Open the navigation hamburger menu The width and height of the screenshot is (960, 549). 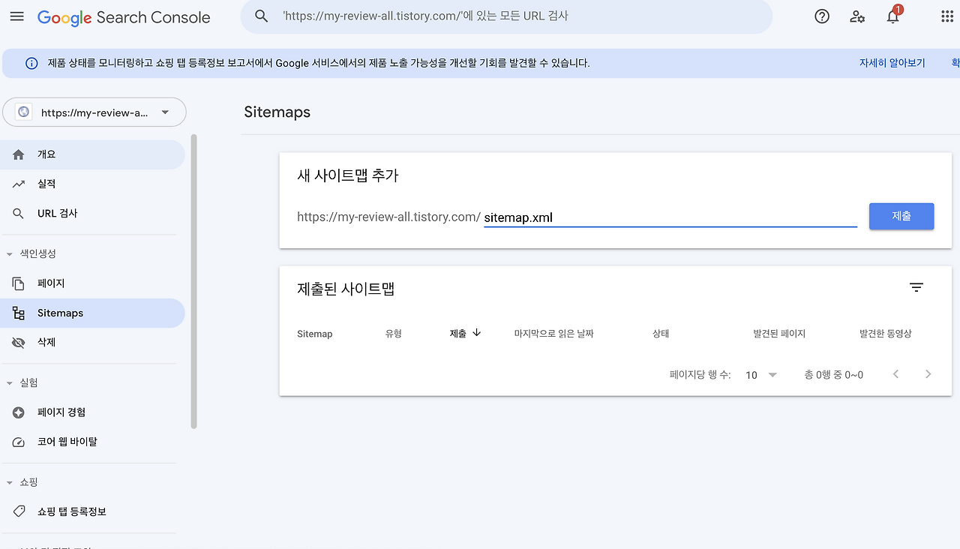(16, 16)
